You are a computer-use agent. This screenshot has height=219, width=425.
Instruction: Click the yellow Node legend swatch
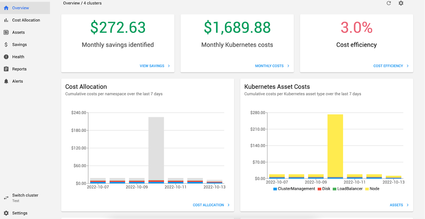tap(367, 189)
